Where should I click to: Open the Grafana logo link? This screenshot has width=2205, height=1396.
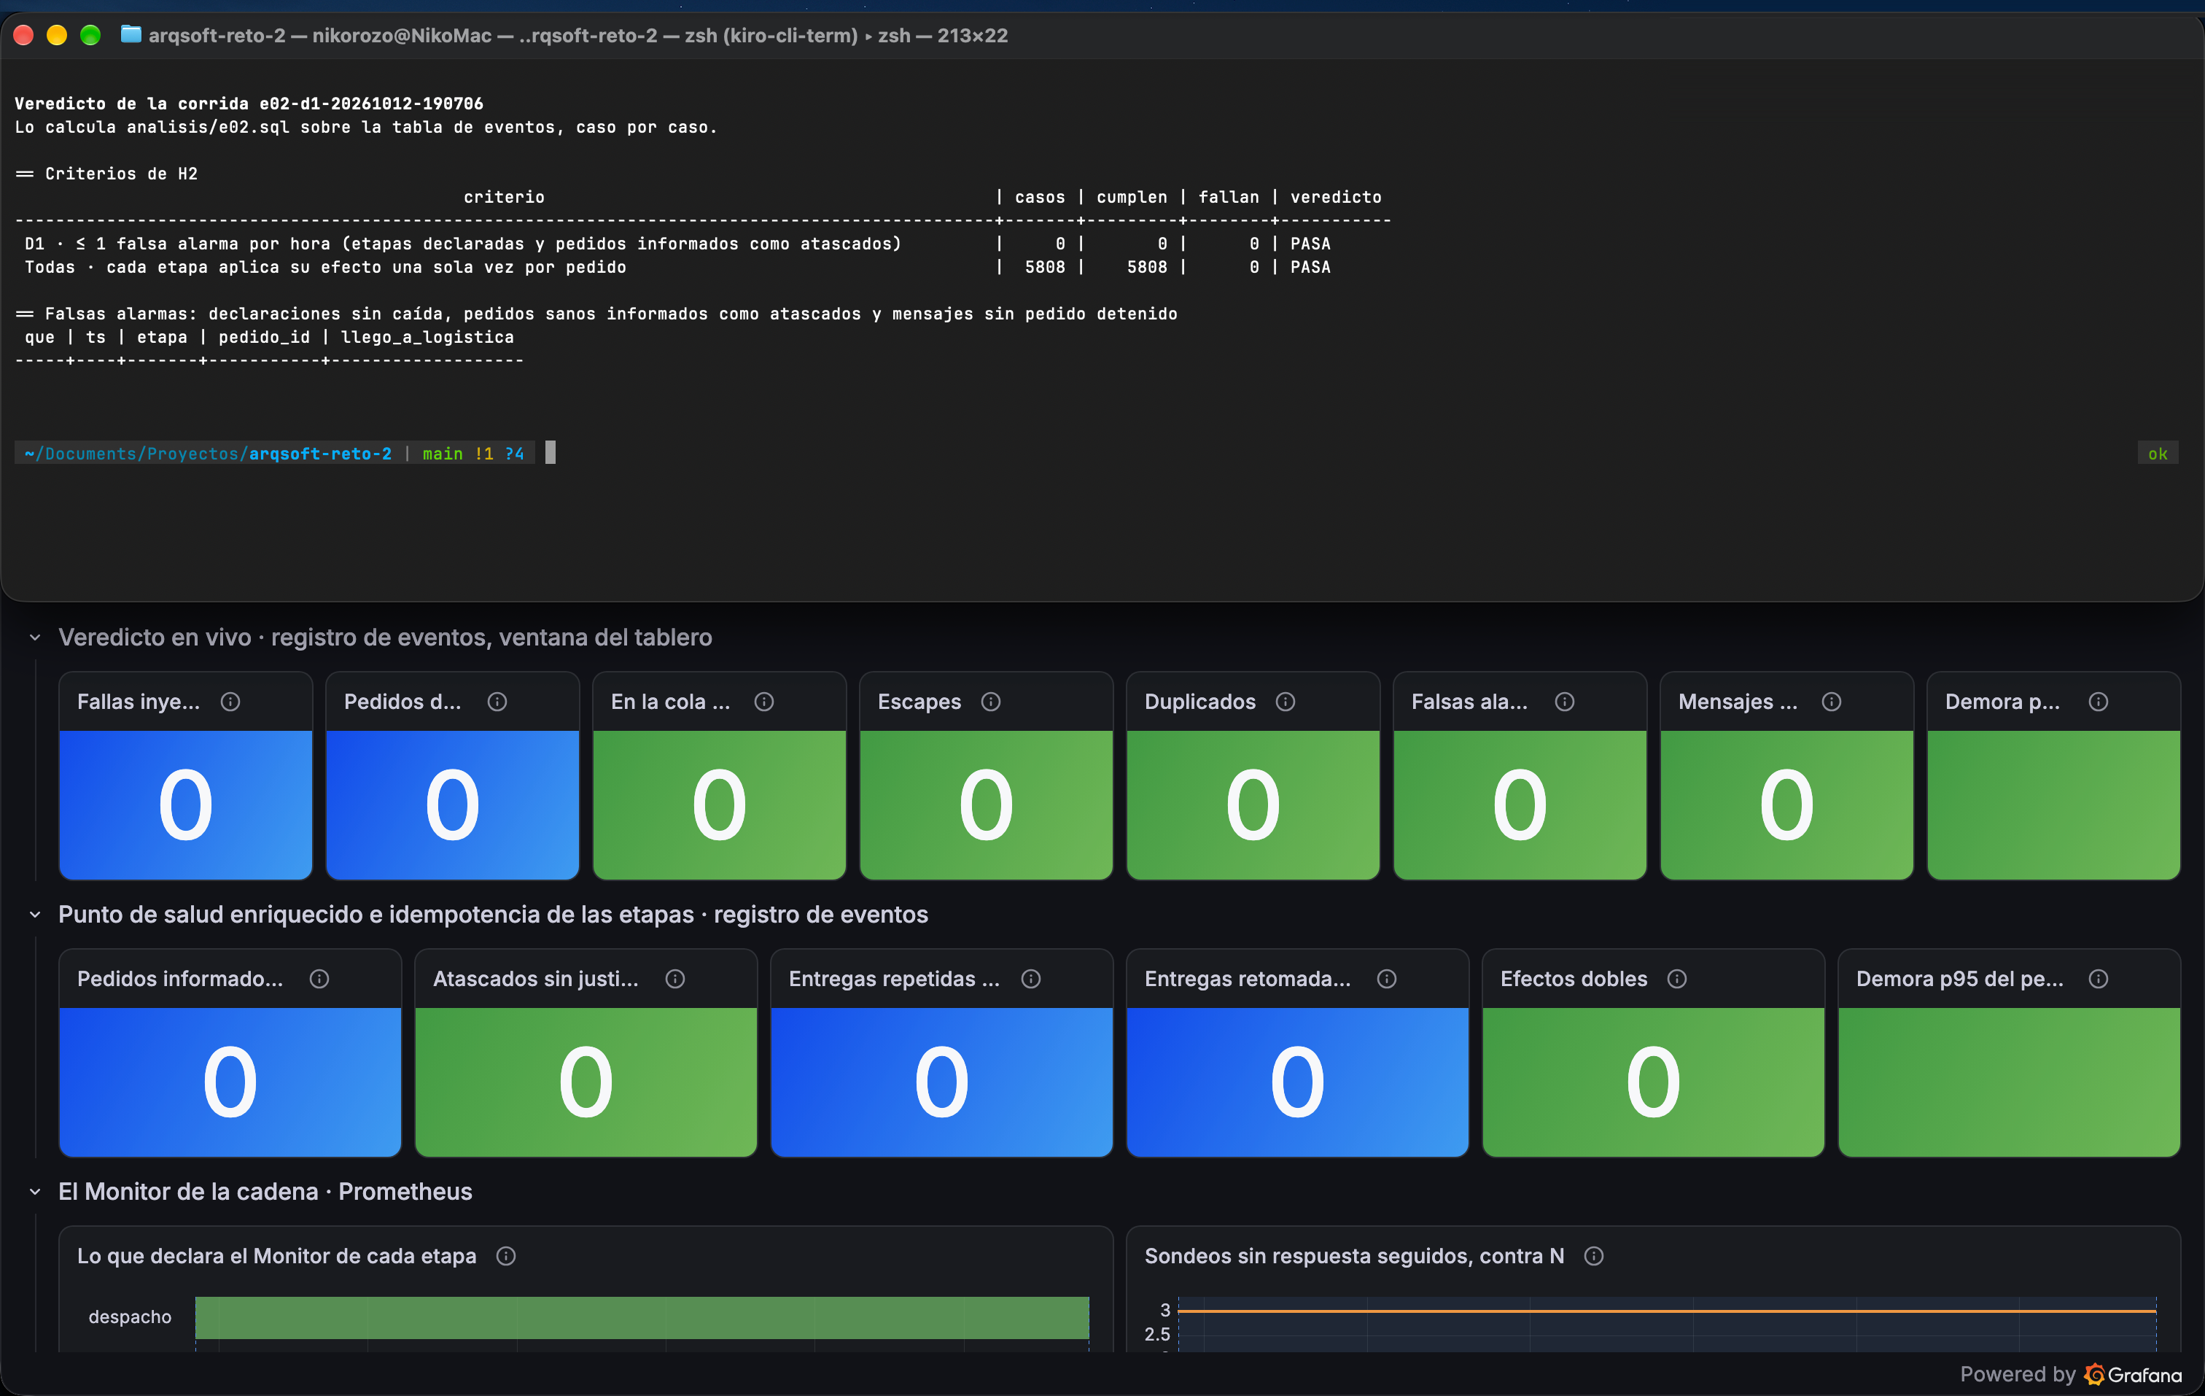click(x=2134, y=1375)
